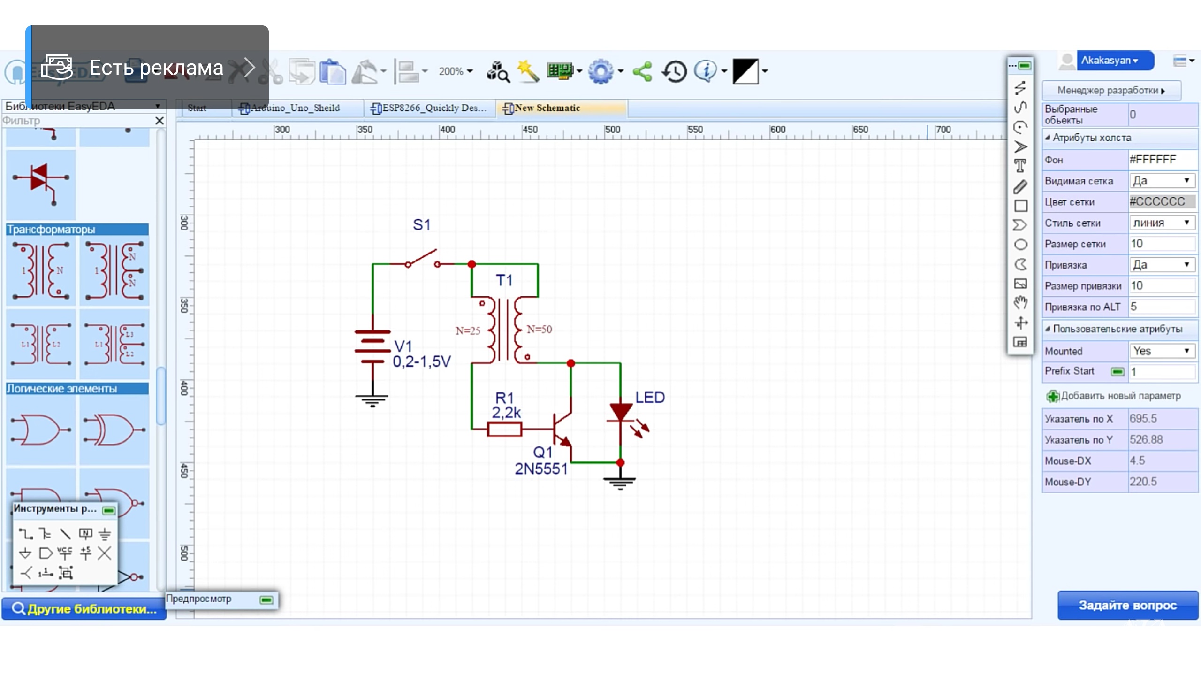Collapse the Preview panel with green button
The height and width of the screenshot is (676, 1201).
coord(266,599)
